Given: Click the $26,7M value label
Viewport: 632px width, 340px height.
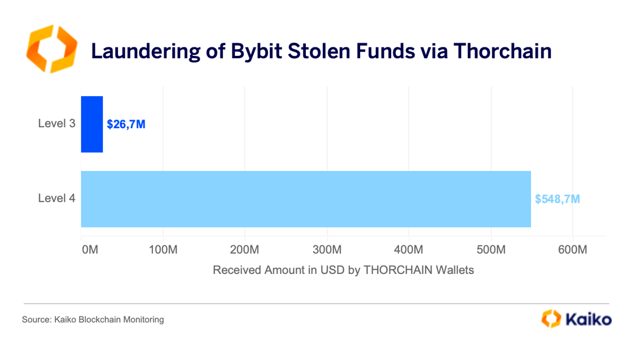Looking at the screenshot, I should 126,124.
